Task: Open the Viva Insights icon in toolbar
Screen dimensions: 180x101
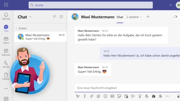Action: coord(154,96)
